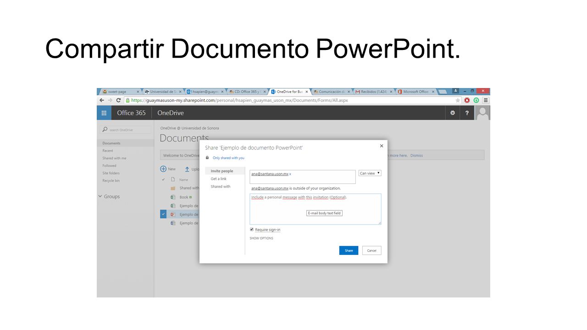587x330 pixels.
Task: Open the Chrome people profile button
Action: click(455, 91)
